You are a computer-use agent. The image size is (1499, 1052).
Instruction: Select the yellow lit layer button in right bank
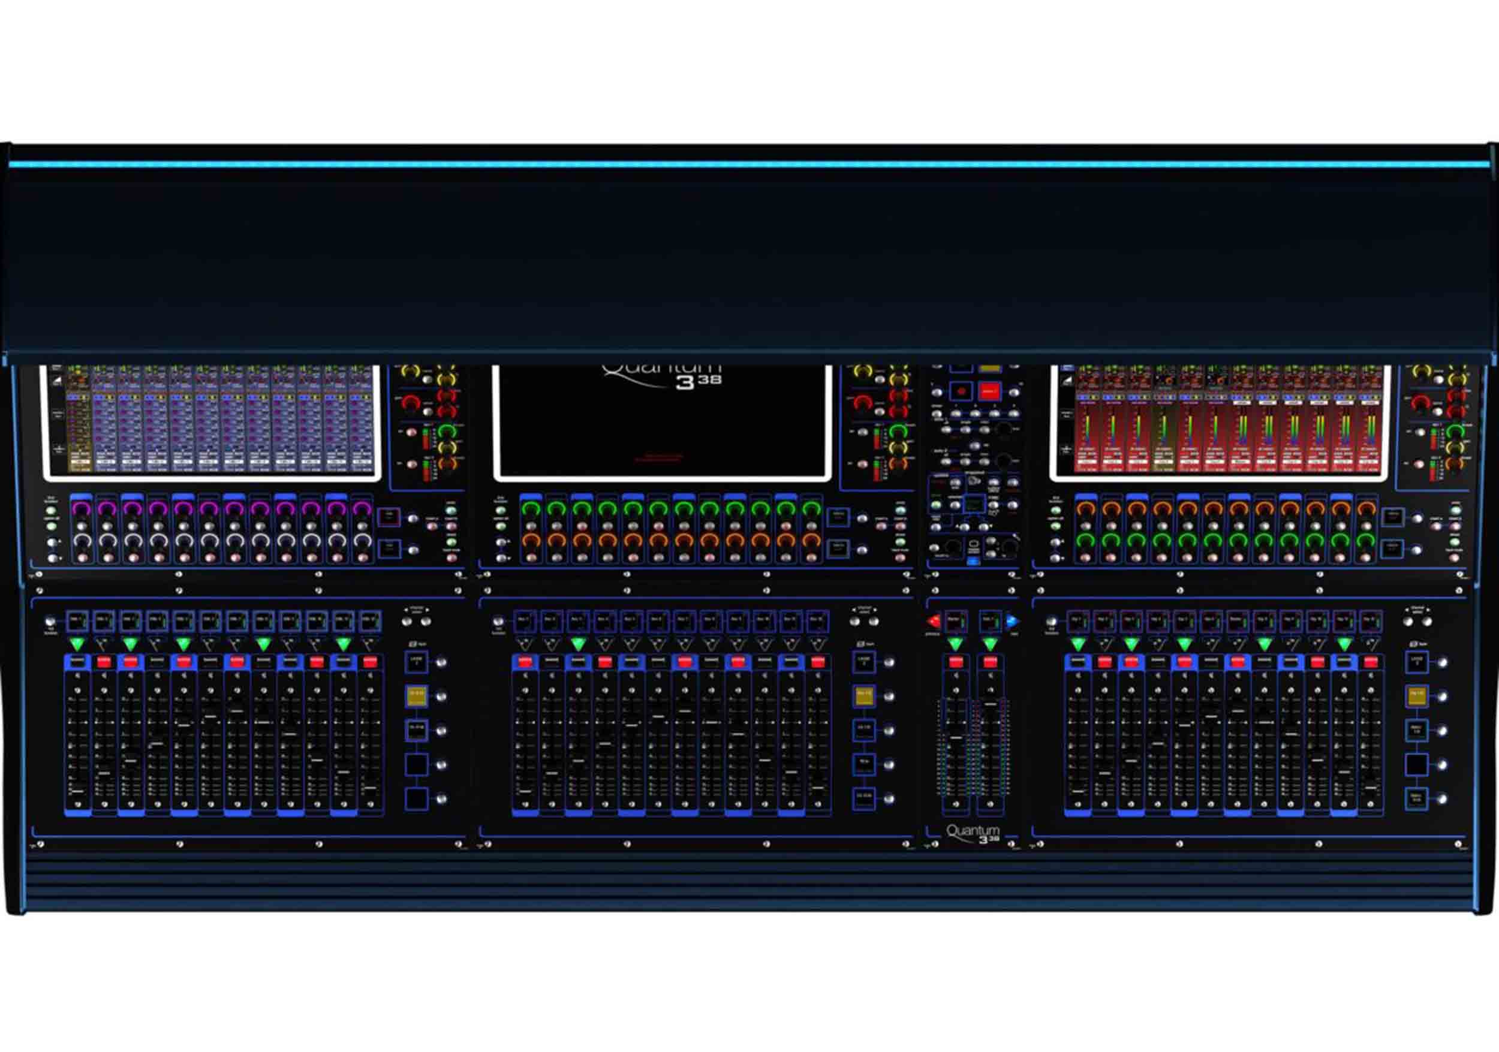point(1417,696)
